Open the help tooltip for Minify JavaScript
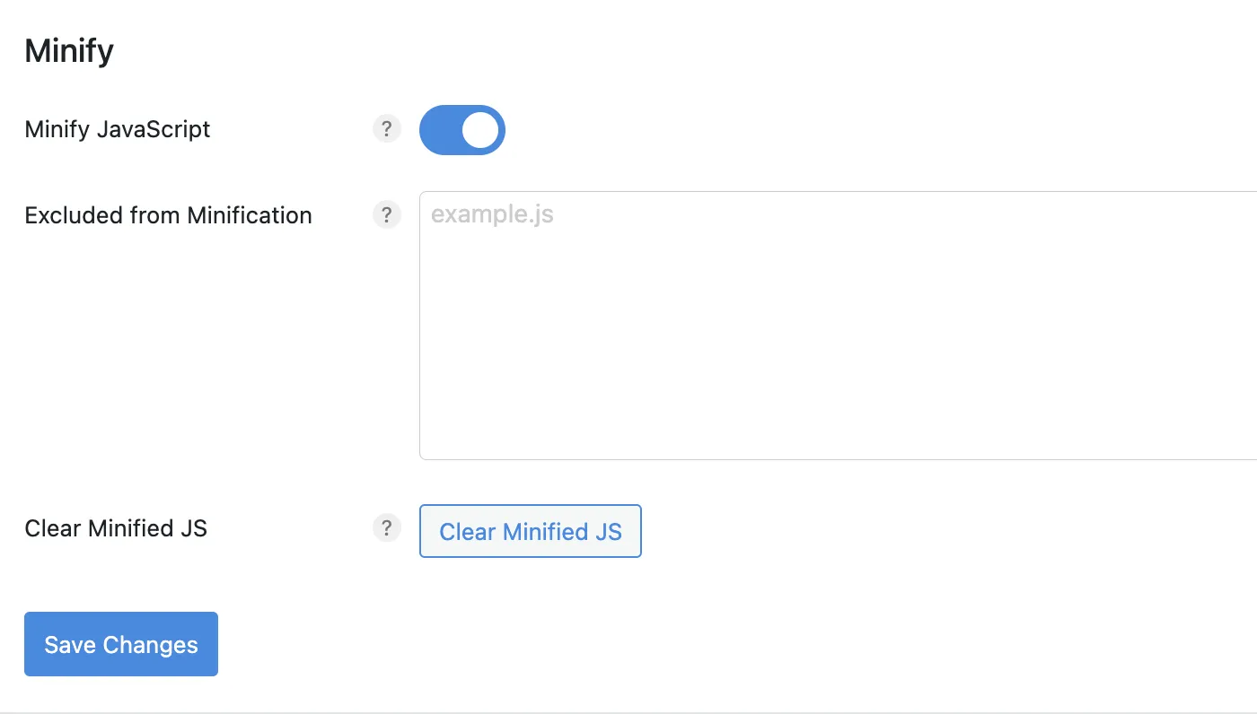The height and width of the screenshot is (714, 1257). pyautogui.click(x=386, y=129)
